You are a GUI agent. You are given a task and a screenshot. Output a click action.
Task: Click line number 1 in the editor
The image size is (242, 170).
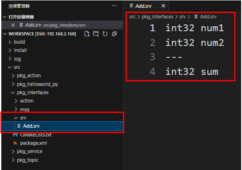coord(152,28)
